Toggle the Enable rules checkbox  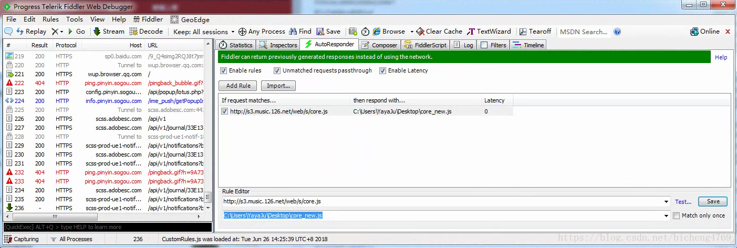(224, 70)
